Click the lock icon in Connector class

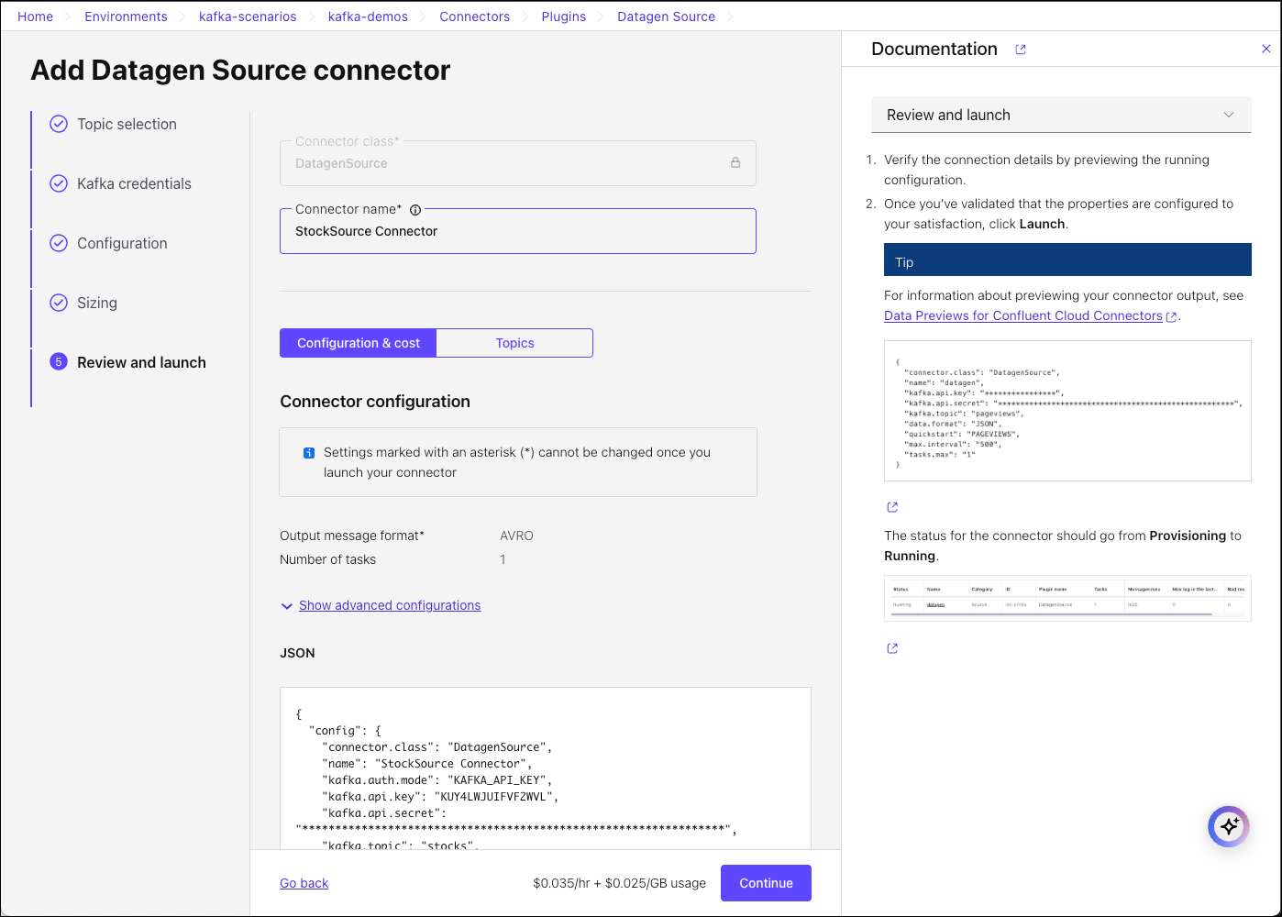click(x=735, y=163)
